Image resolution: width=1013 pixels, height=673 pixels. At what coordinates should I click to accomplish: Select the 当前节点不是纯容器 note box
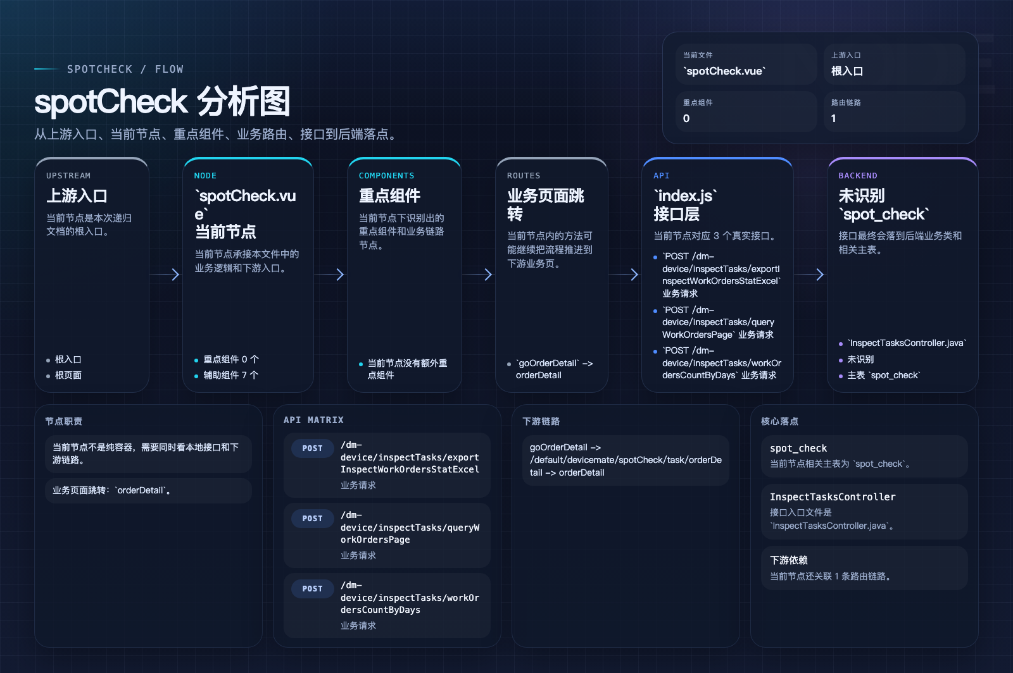point(148,454)
